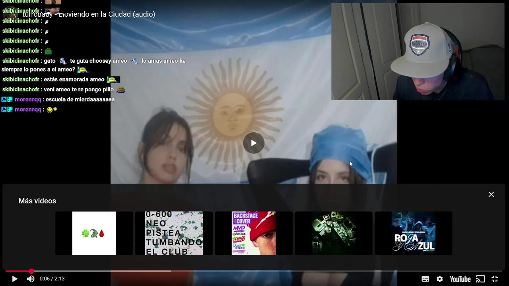Open the Neo Pistea Tumbando El Club video
The width and height of the screenshot is (509, 286).
coord(174,233)
